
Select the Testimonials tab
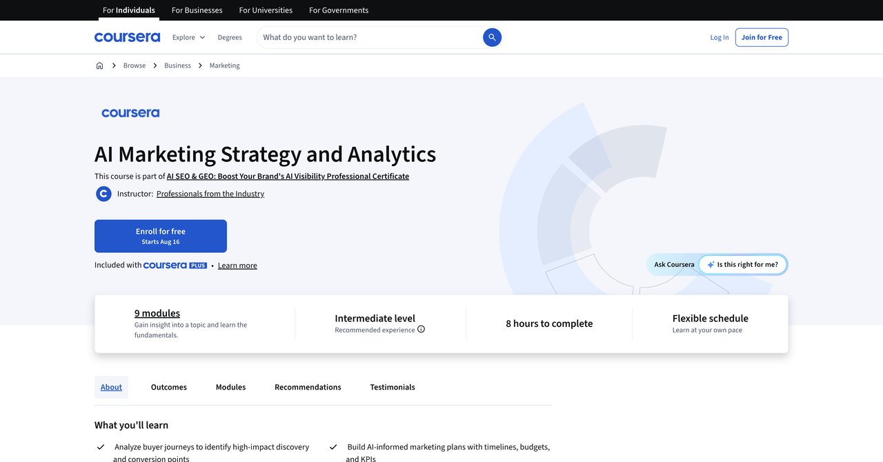tap(393, 387)
